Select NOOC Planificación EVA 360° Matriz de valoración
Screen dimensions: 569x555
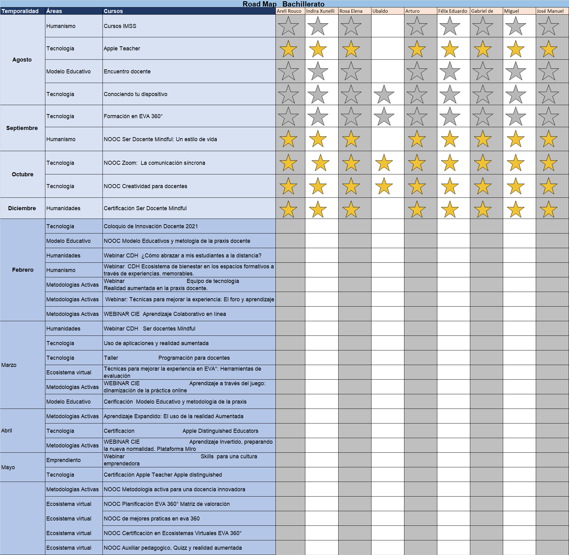pyautogui.click(x=189, y=504)
